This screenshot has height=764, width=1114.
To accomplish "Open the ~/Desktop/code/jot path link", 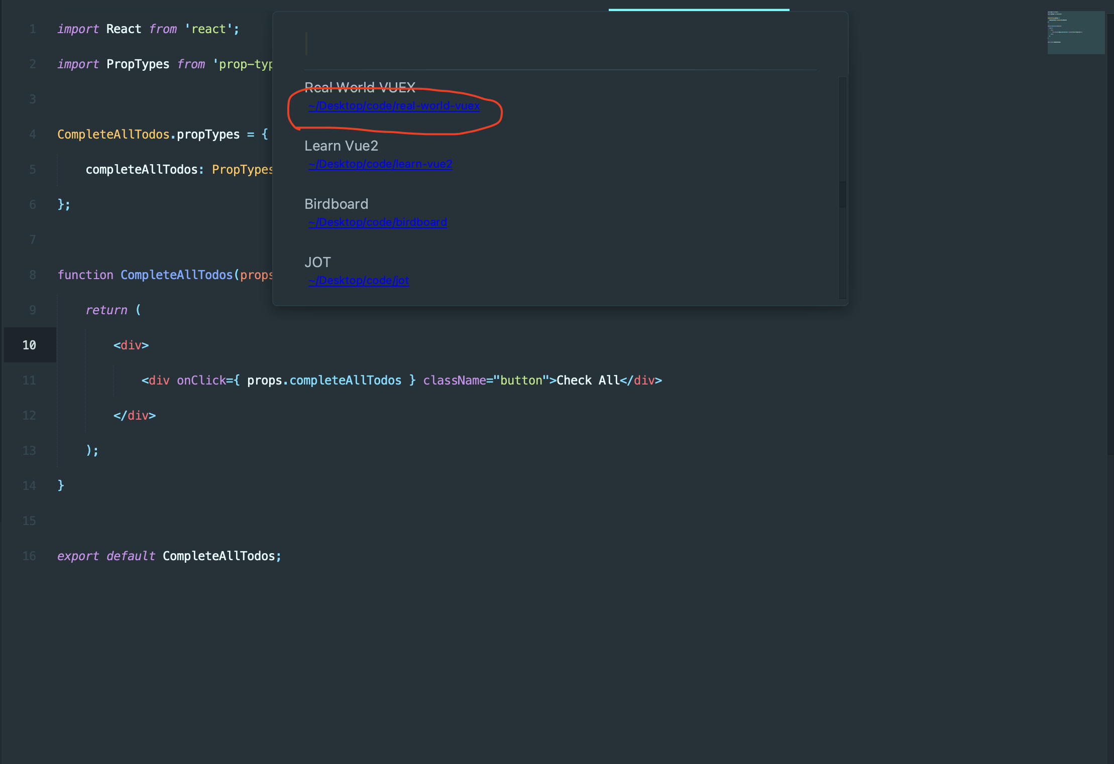I will (x=359, y=281).
